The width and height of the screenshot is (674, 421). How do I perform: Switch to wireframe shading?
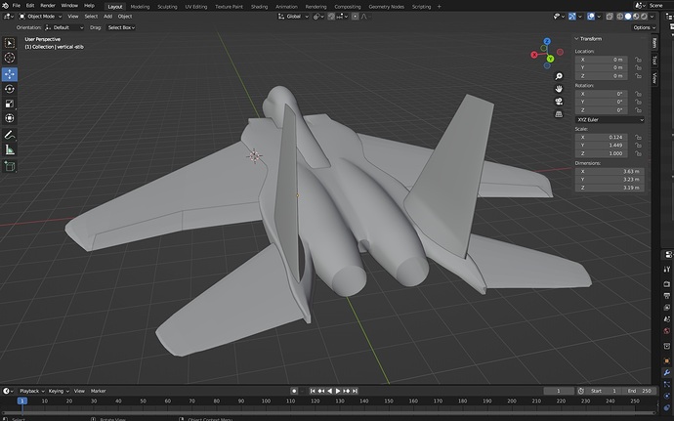point(620,17)
